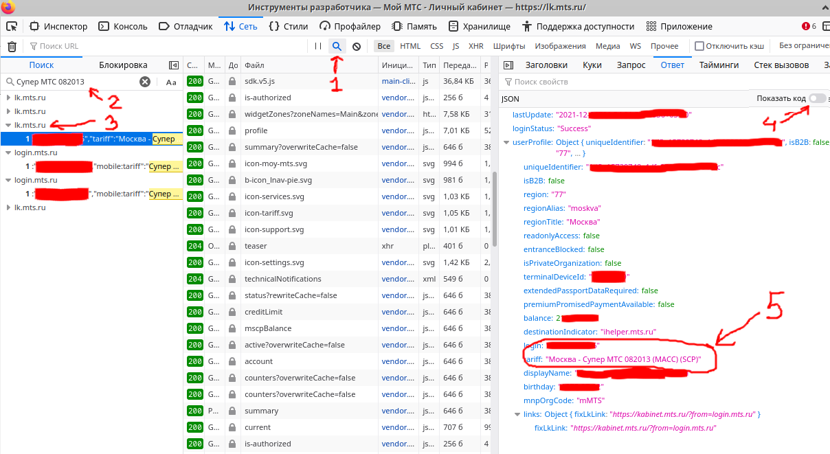The width and height of the screenshot is (830, 454).
Task: Open the Запрос details tab
Action: click(631, 65)
